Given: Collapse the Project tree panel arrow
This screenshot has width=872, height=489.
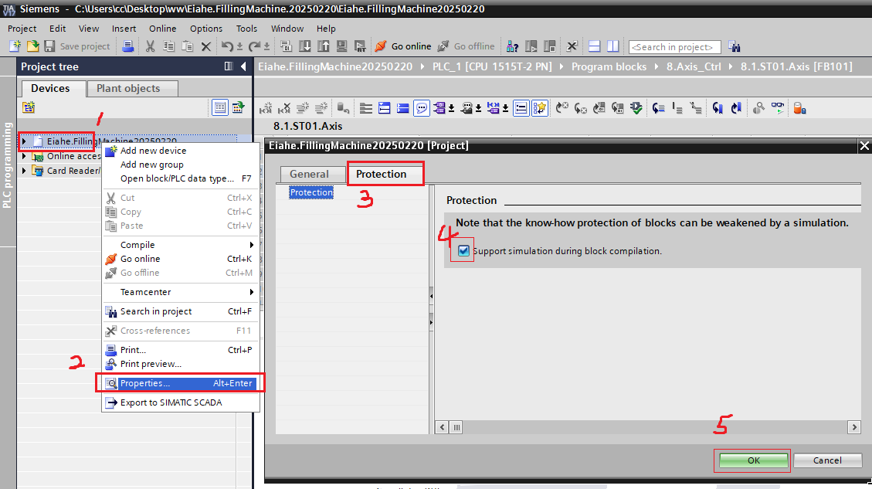Looking at the screenshot, I should [243, 66].
